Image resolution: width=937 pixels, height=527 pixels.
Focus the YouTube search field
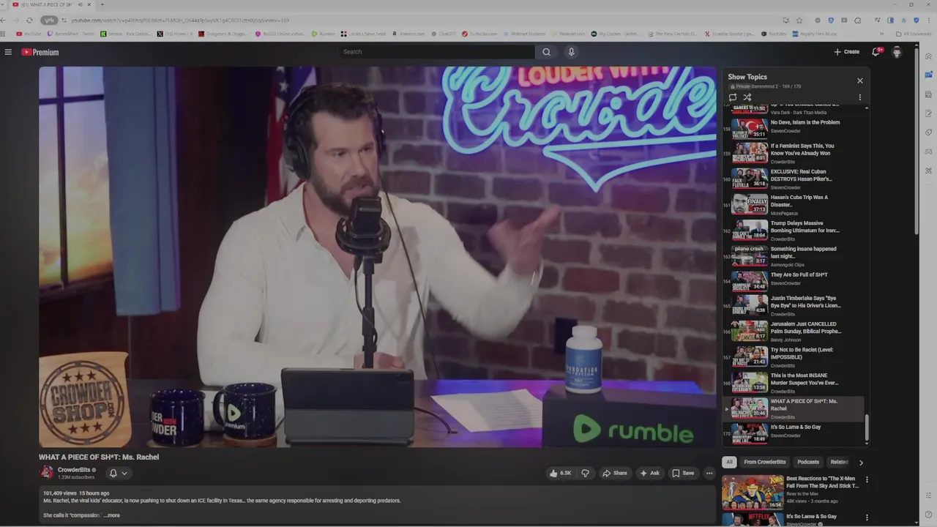[437, 52]
